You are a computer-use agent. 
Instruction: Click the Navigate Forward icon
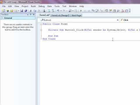tap(76, 11)
